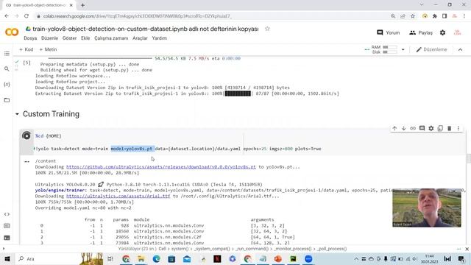Image resolution: width=471 pixels, height=265 pixels.
Task: Click the notebook title text
Action: click(x=146, y=29)
